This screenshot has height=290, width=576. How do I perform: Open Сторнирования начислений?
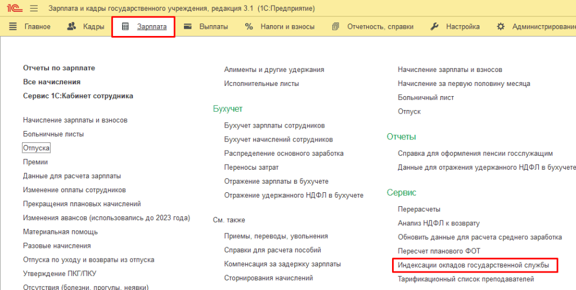pyautogui.click(x=268, y=278)
